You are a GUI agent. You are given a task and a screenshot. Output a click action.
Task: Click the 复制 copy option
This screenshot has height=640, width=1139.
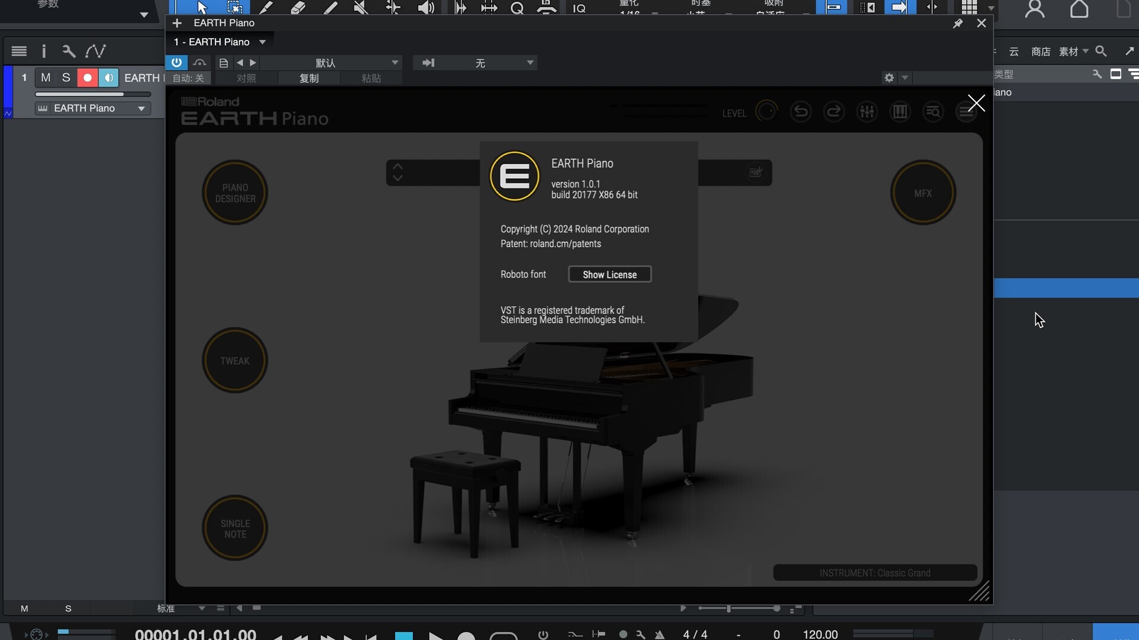309,78
